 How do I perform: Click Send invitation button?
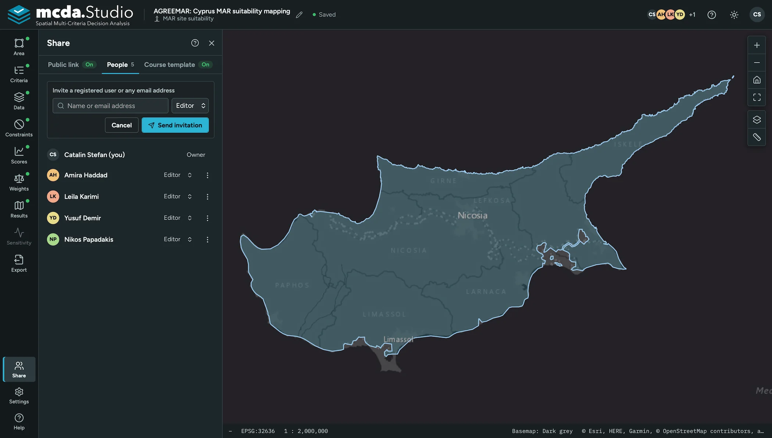click(x=175, y=125)
